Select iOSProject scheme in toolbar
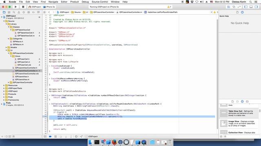This screenshot has width=261, height=146. pyautogui.click(x=35, y=7)
